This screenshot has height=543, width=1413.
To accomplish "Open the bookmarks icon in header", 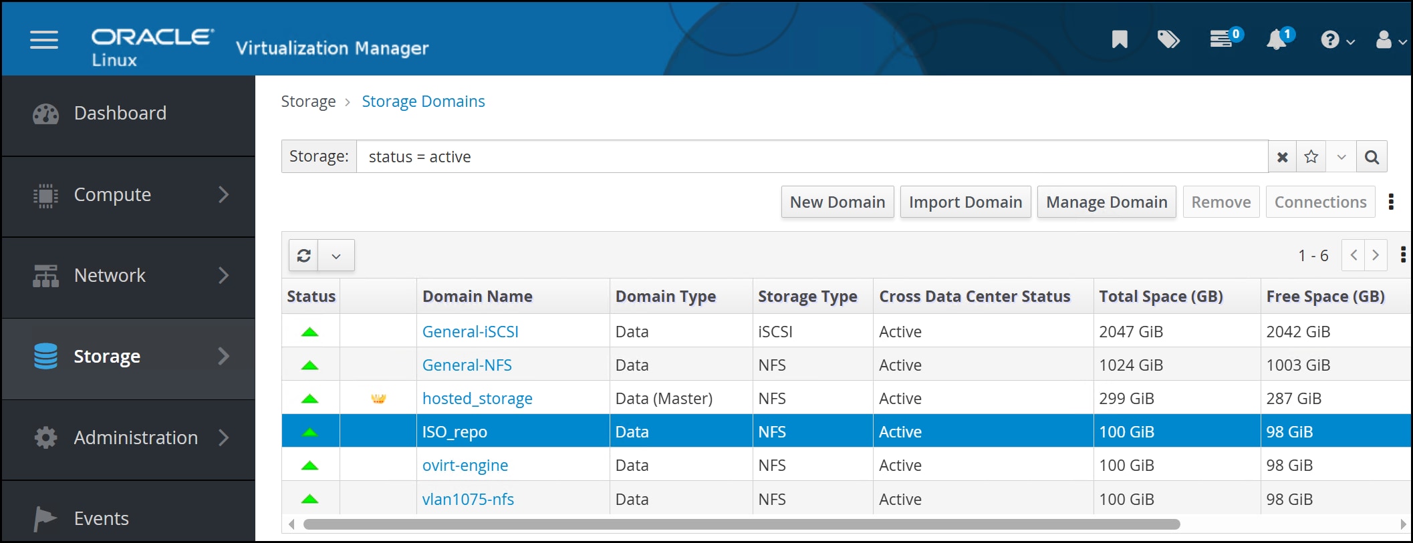I will 1120,39.
